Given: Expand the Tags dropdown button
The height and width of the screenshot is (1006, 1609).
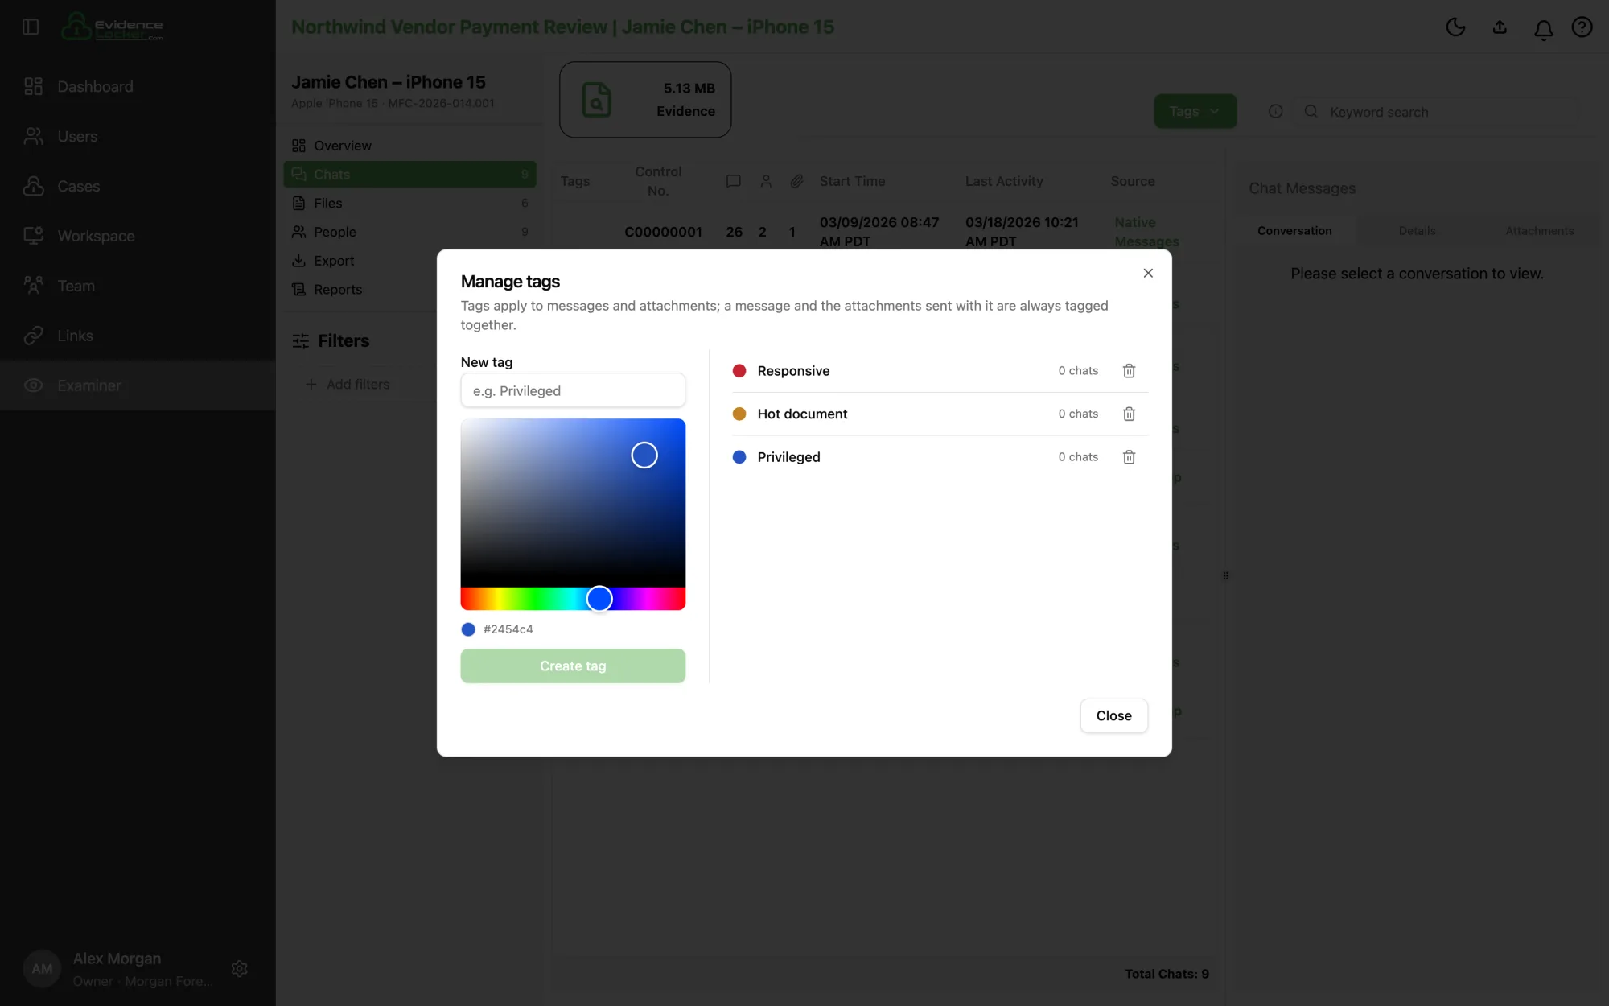Looking at the screenshot, I should click(x=1195, y=111).
